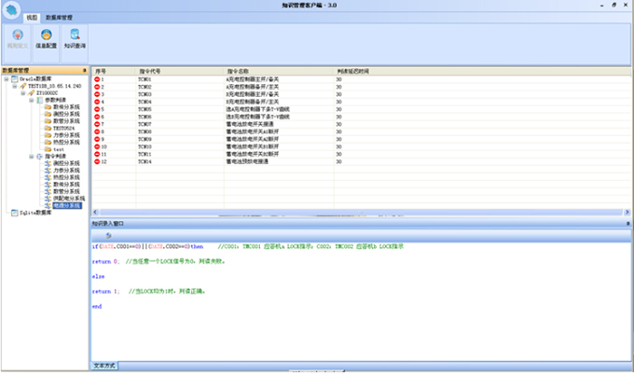Click the ZT1000ZC node label
Viewport: 634px width, 373px height.
click(47, 93)
